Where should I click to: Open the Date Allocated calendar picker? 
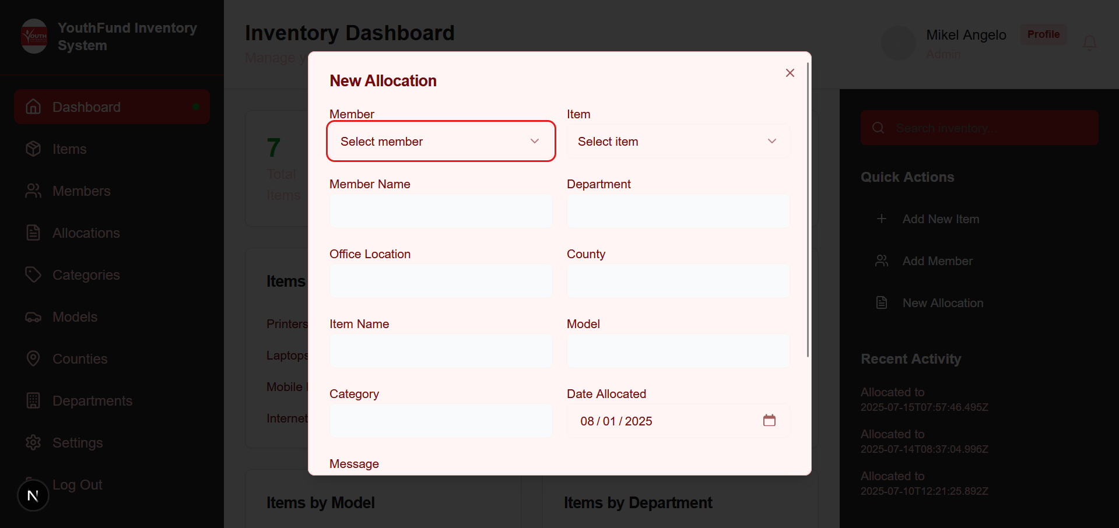click(x=769, y=420)
